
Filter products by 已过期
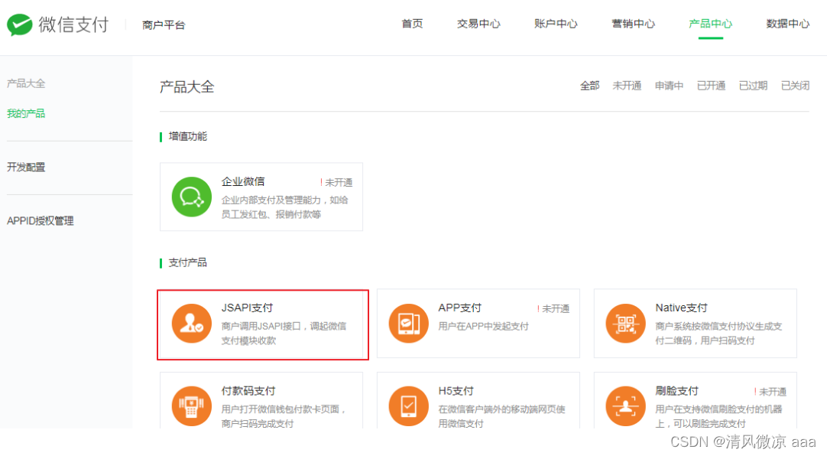(x=753, y=86)
